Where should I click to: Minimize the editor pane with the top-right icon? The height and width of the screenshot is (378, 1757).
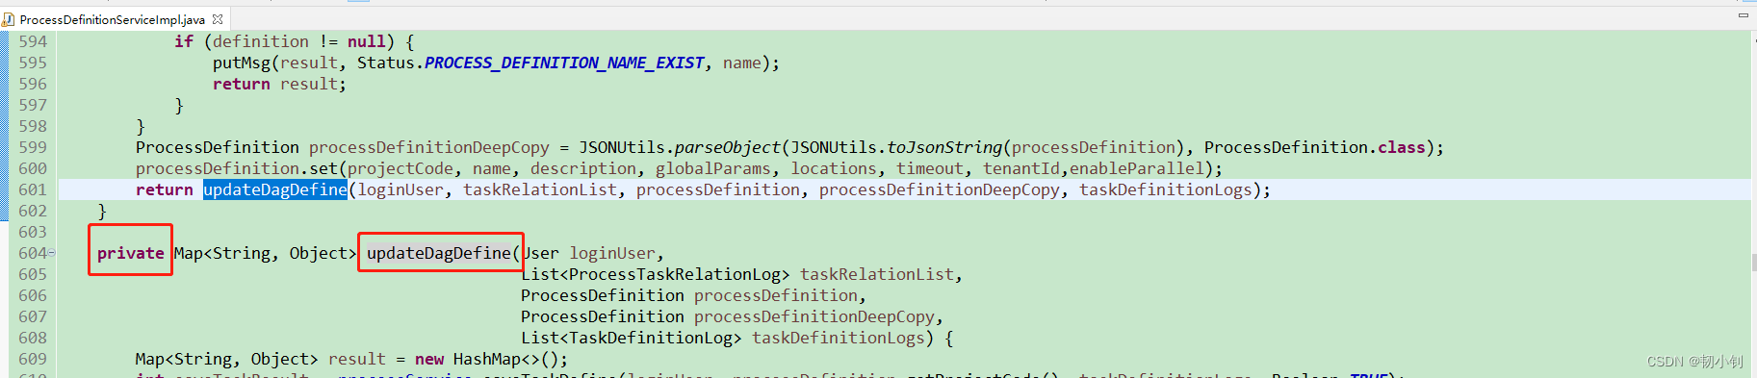pos(1743,15)
